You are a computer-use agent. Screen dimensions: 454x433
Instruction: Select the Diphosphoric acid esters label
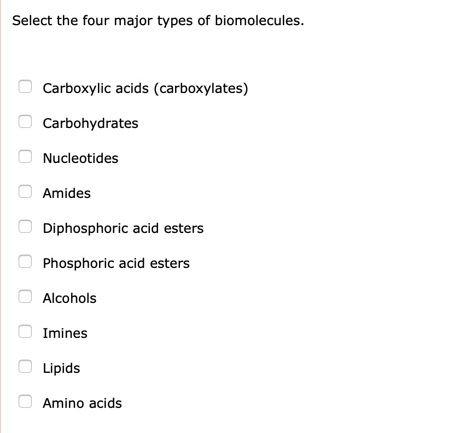tap(123, 229)
